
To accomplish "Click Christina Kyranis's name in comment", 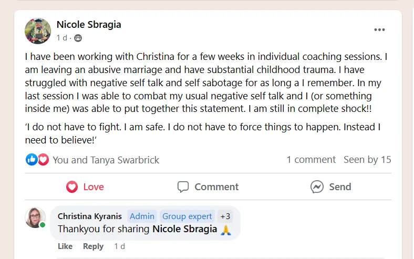I will [x=89, y=216].
